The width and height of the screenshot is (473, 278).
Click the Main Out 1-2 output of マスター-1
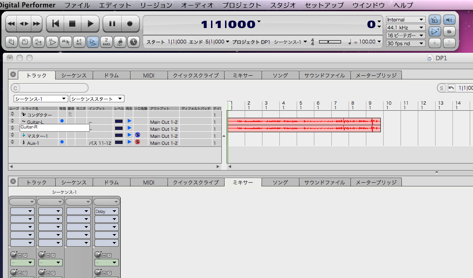(164, 136)
